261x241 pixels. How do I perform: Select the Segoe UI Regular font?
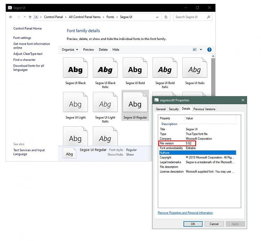pos(135,105)
